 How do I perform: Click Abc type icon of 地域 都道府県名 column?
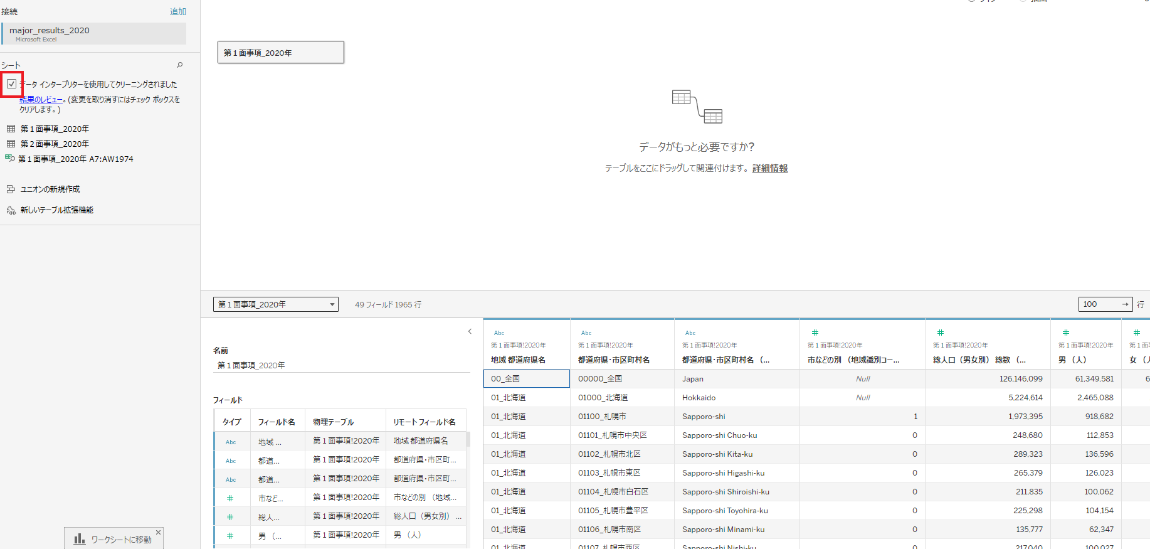(499, 333)
